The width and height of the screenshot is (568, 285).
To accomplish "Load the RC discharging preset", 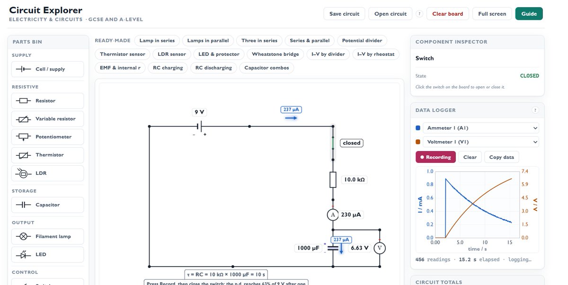I will (x=213, y=68).
